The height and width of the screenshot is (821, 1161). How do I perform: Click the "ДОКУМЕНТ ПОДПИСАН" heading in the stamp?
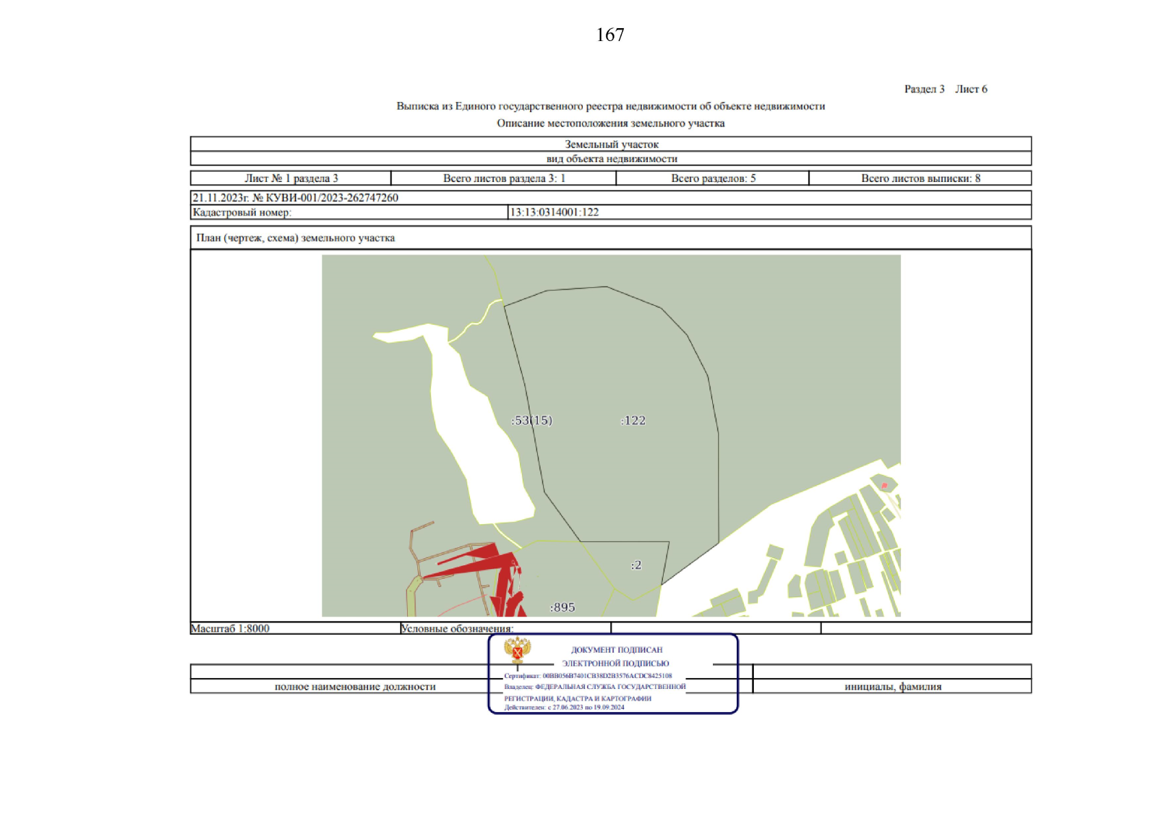(x=616, y=650)
